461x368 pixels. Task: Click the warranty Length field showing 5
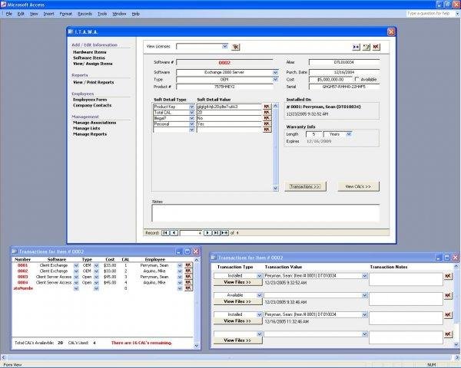[x=313, y=134]
